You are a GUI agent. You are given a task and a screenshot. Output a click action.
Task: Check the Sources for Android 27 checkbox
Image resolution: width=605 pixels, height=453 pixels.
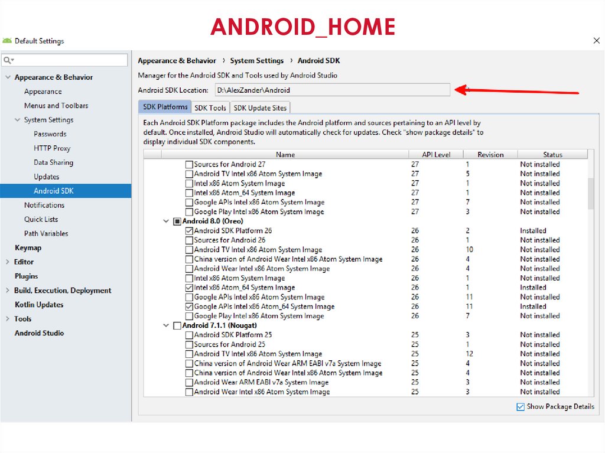[x=189, y=164]
